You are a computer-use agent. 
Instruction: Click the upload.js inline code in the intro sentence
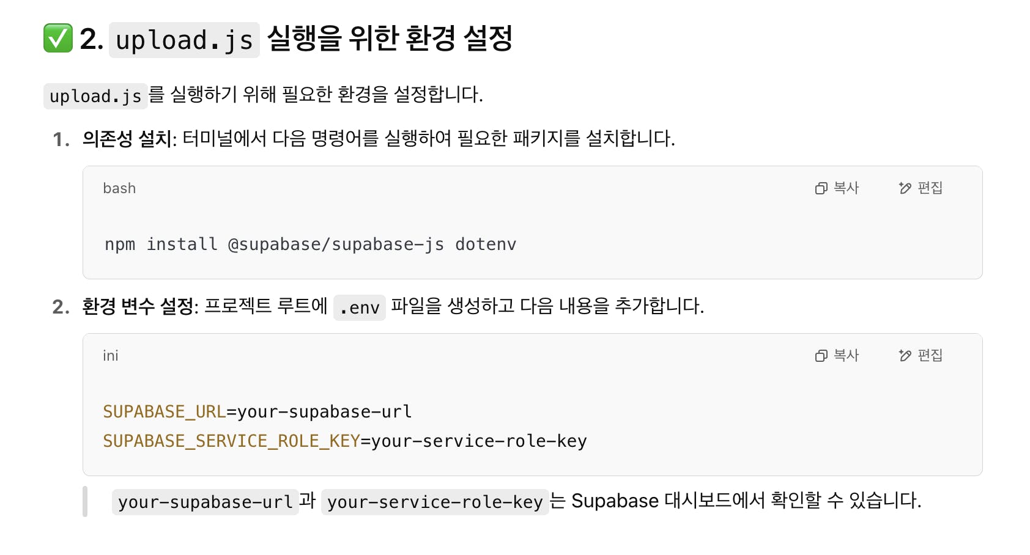95,96
